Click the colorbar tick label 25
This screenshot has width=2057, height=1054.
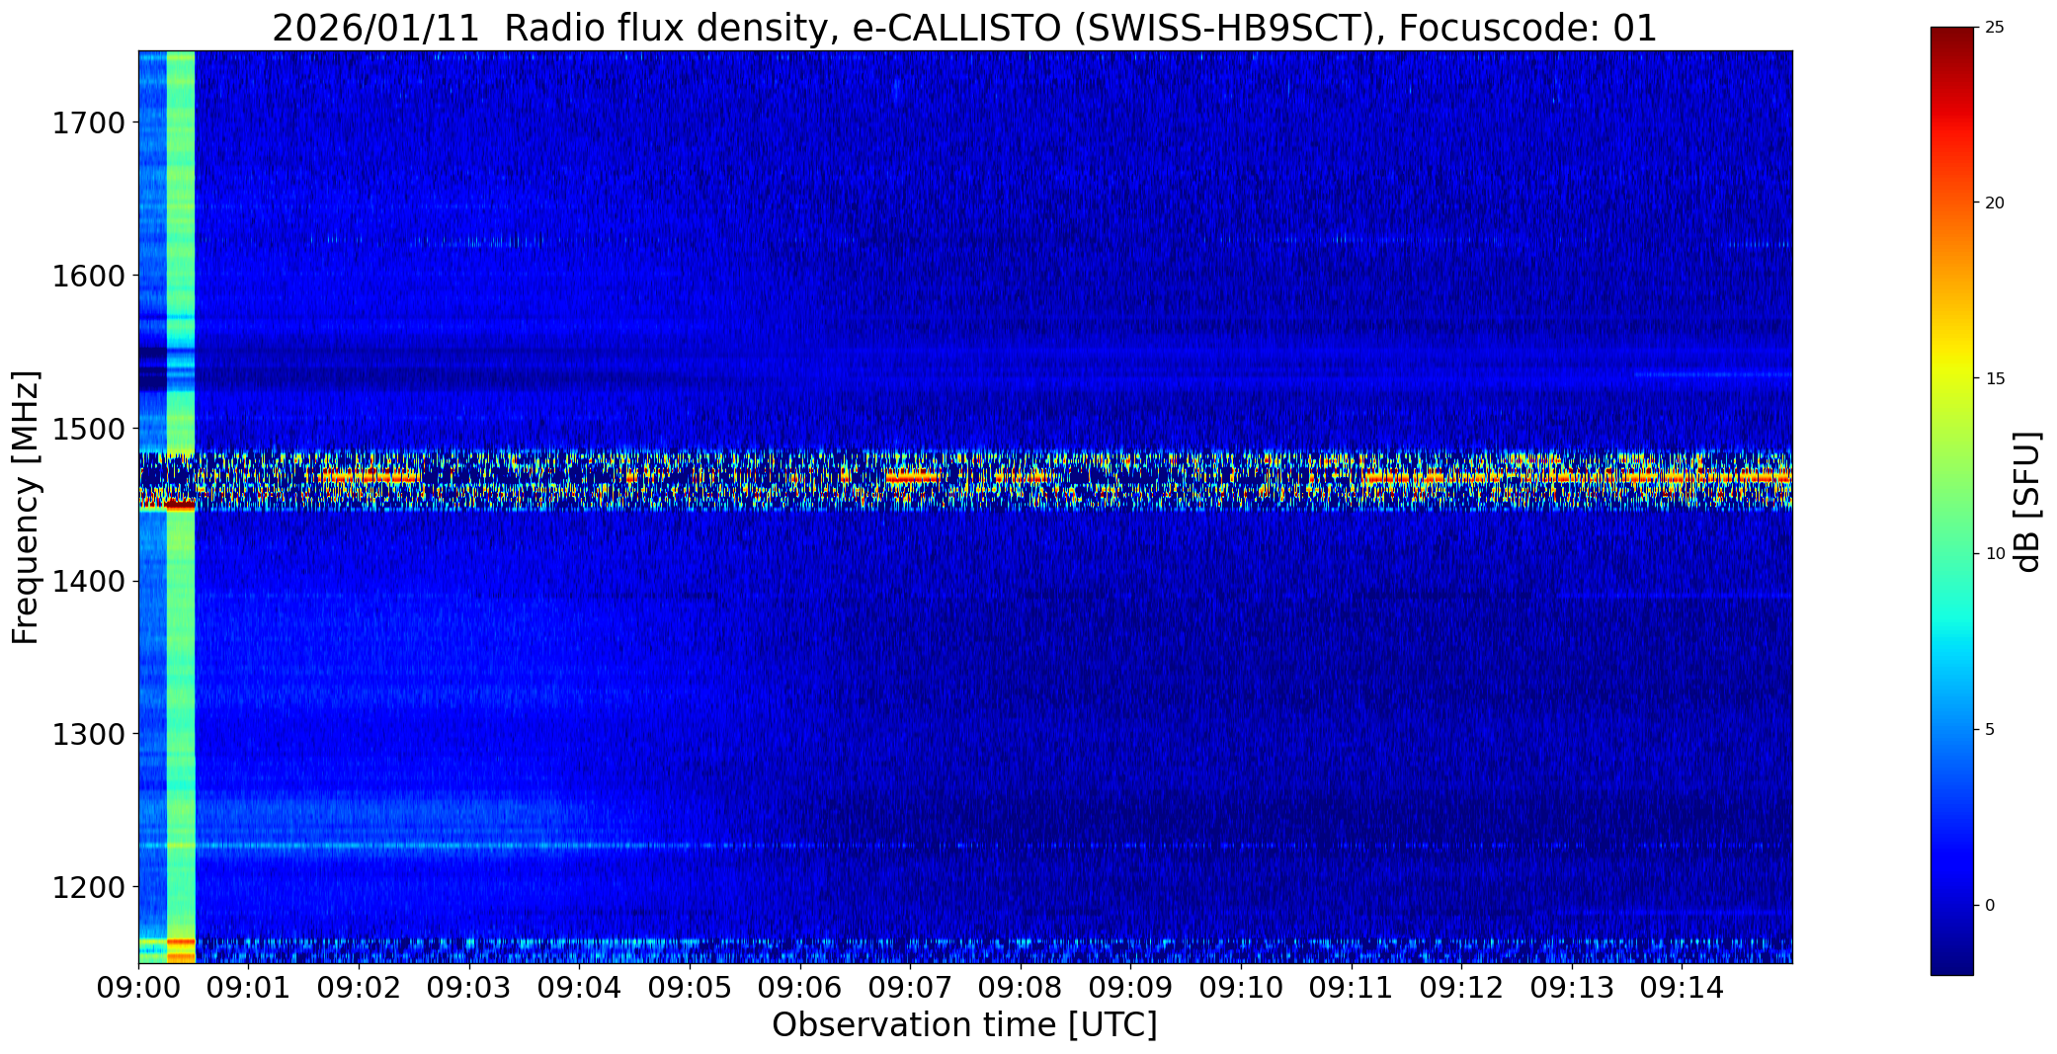1995,28
